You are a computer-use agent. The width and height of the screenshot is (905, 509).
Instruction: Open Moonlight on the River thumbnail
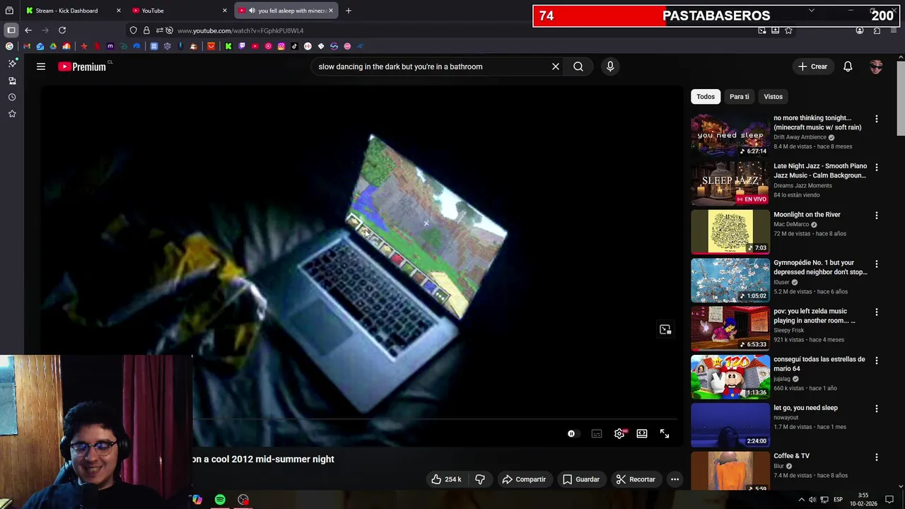click(x=730, y=232)
